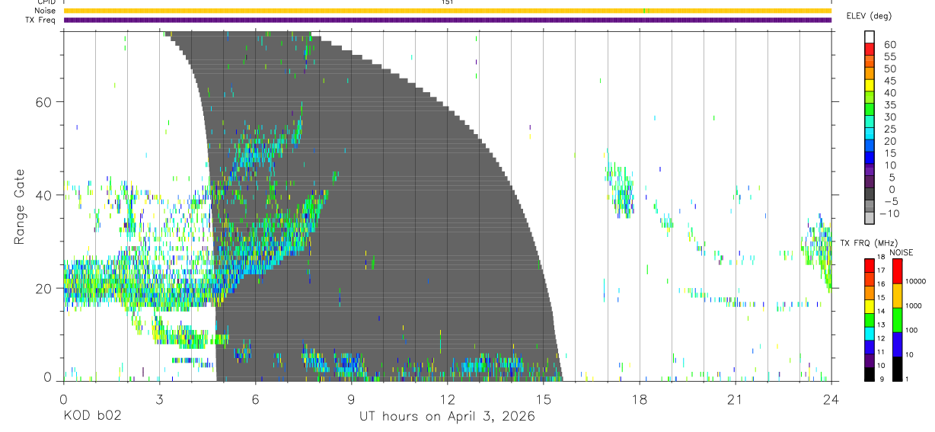This screenshot has height=432, width=935.
Task: Click the purple TX Freq strip above the plot
Action: click(x=447, y=20)
